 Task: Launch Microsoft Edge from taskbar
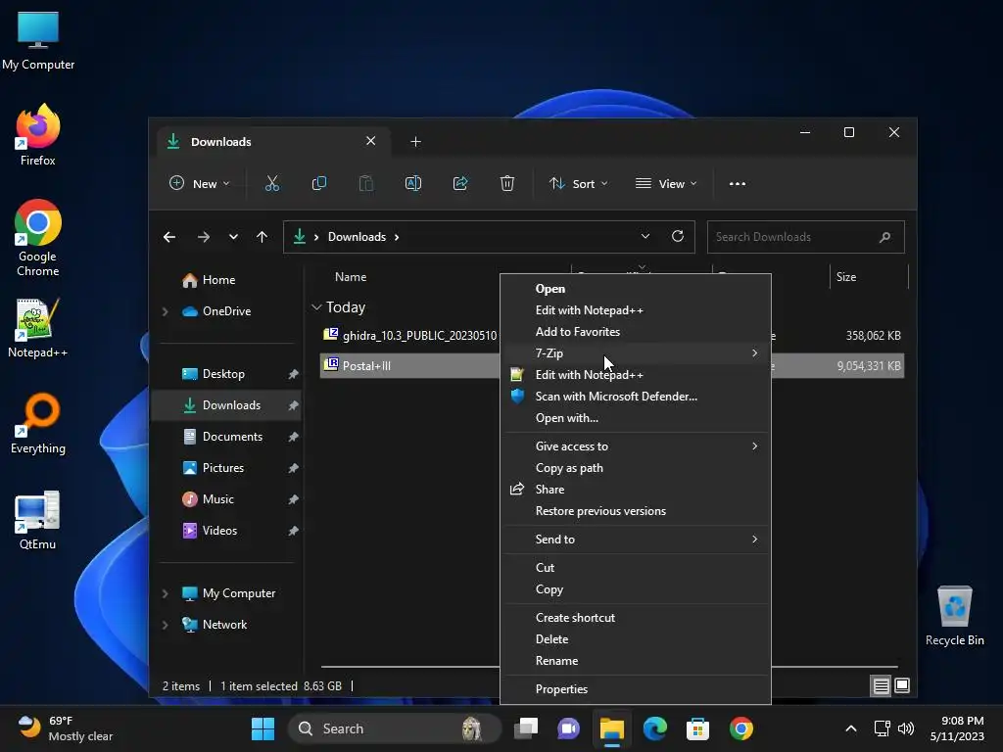(x=654, y=728)
